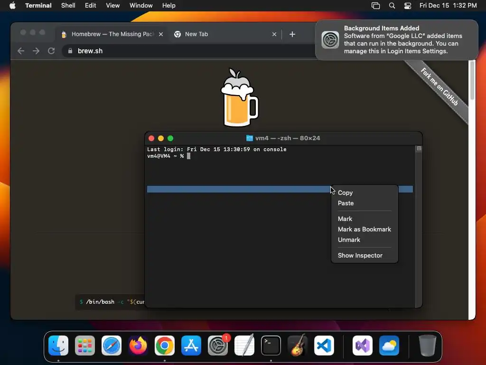Click the lock icon beside brew.sh
The width and height of the screenshot is (486, 365).
70,51
